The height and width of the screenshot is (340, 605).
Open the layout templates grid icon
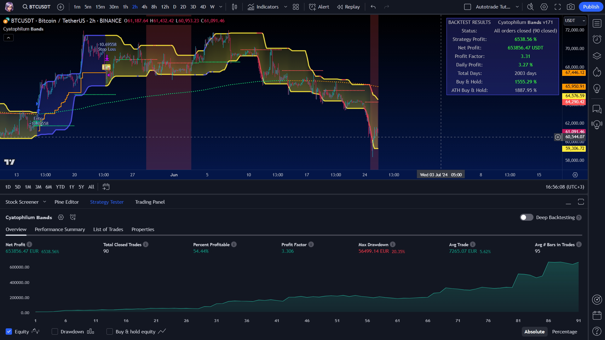296,7
